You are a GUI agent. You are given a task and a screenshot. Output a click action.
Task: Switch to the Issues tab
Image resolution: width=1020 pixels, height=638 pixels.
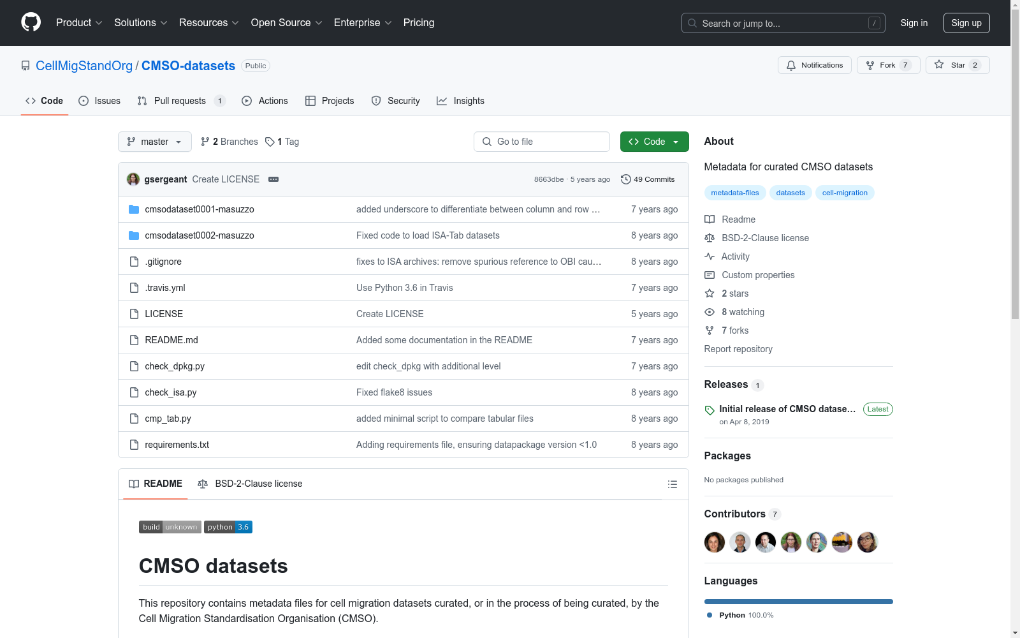(x=99, y=101)
